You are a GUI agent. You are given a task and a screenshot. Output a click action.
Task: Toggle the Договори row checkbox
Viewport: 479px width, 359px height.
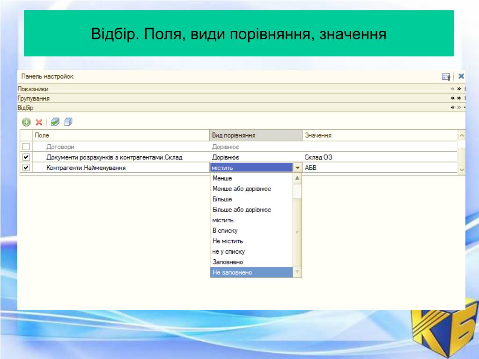(x=26, y=147)
